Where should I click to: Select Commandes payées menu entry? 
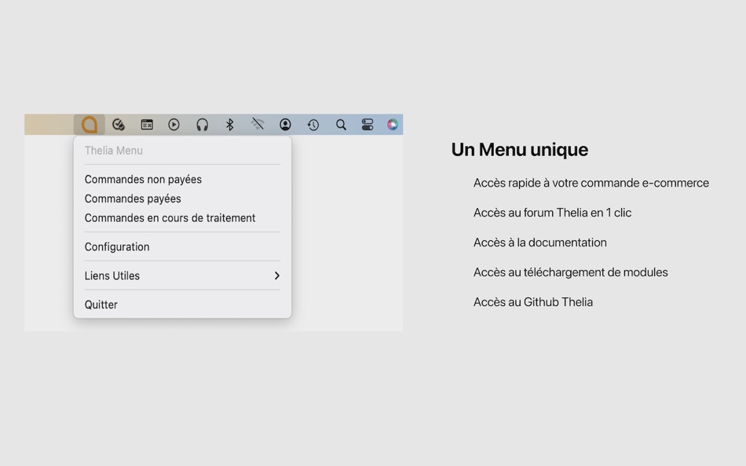tap(182, 198)
